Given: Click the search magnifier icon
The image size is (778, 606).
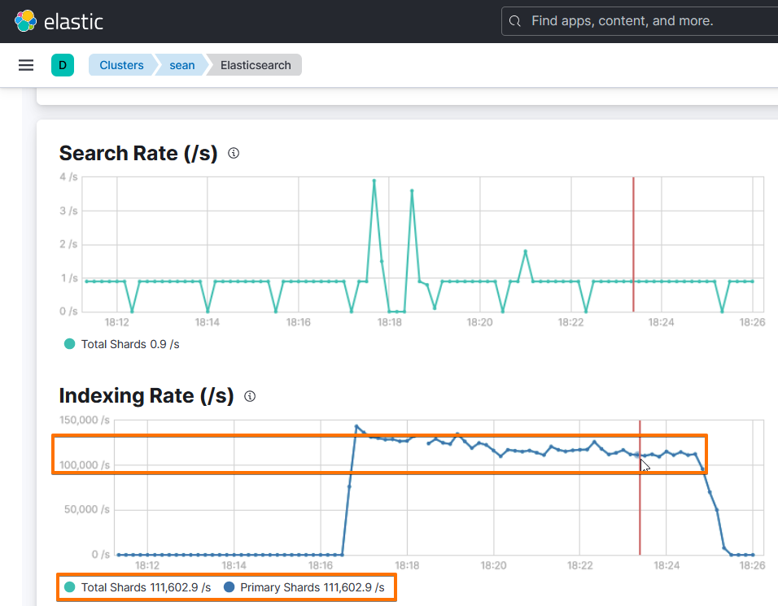Looking at the screenshot, I should click(515, 21).
